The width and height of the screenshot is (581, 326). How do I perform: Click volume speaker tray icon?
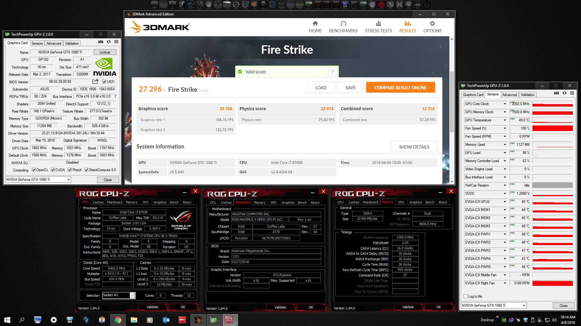point(554,320)
